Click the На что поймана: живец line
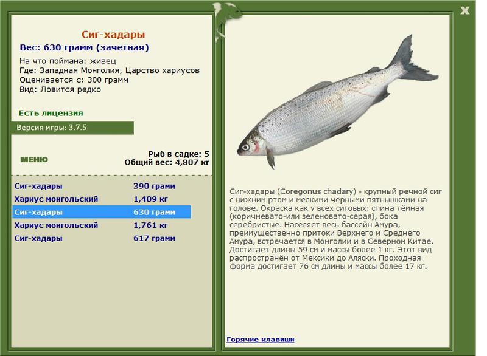 point(68,61)
